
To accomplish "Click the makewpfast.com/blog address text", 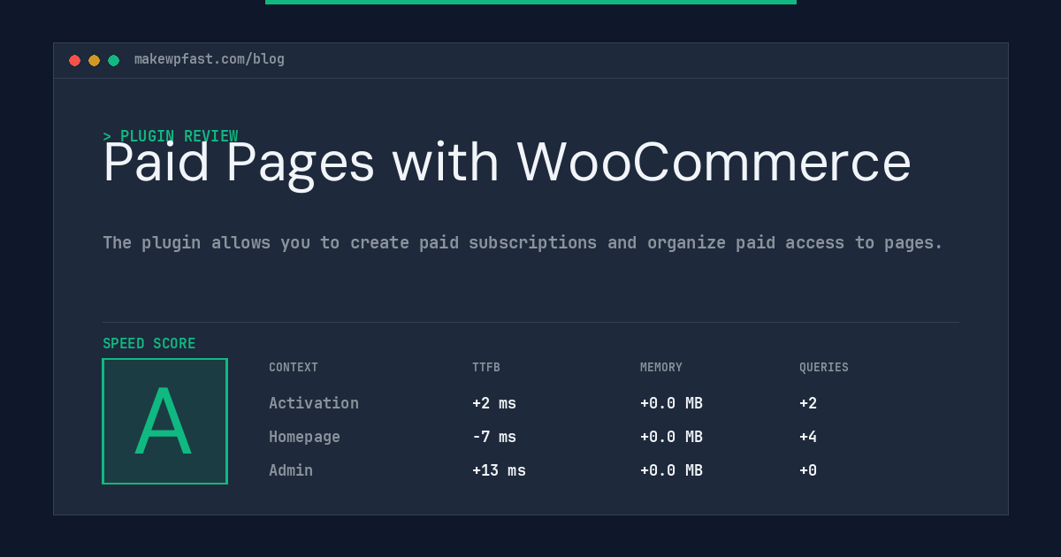I will pos(210,59).
